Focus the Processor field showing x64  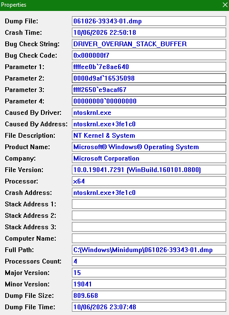(149, 182)
